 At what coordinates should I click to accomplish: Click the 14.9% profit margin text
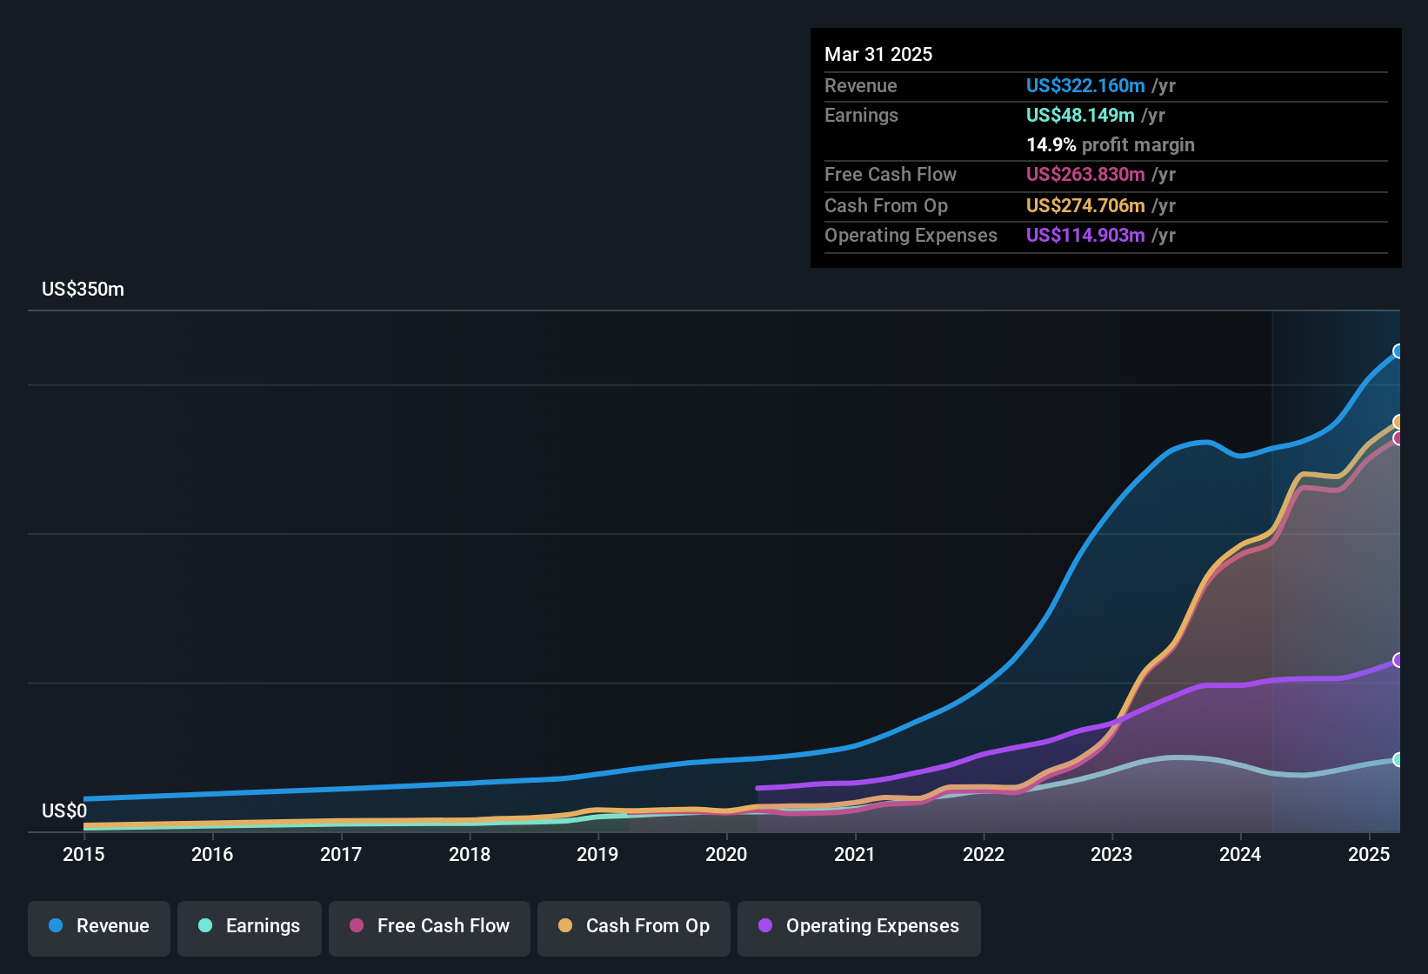1110,144
